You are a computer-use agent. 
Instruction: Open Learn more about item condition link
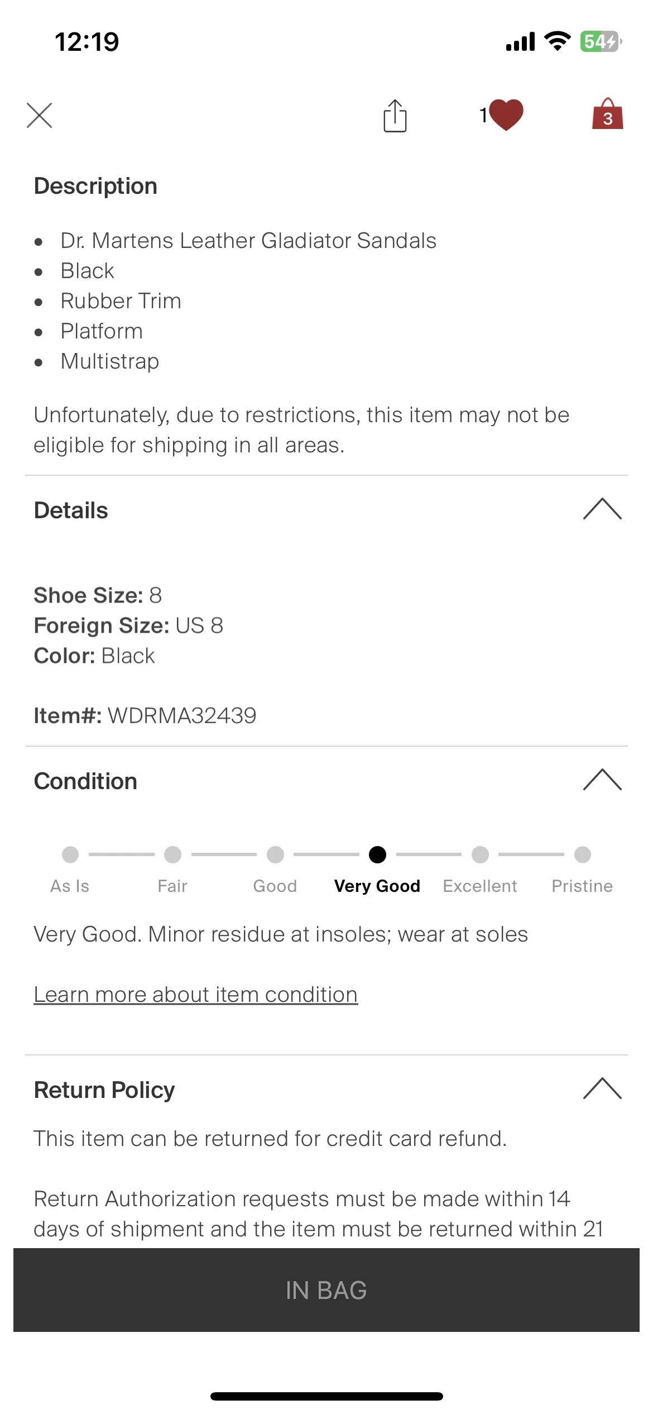pyautogui.click(x=195, y=995)
